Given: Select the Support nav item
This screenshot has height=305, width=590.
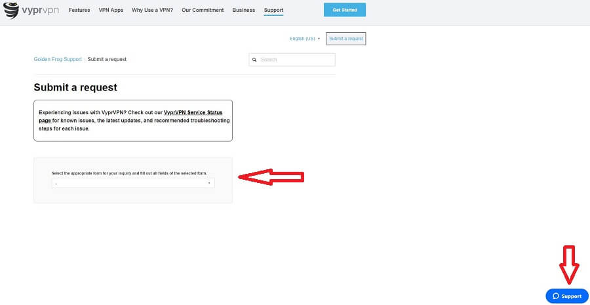Looking at the screenshot, I should tap(273, 10).
